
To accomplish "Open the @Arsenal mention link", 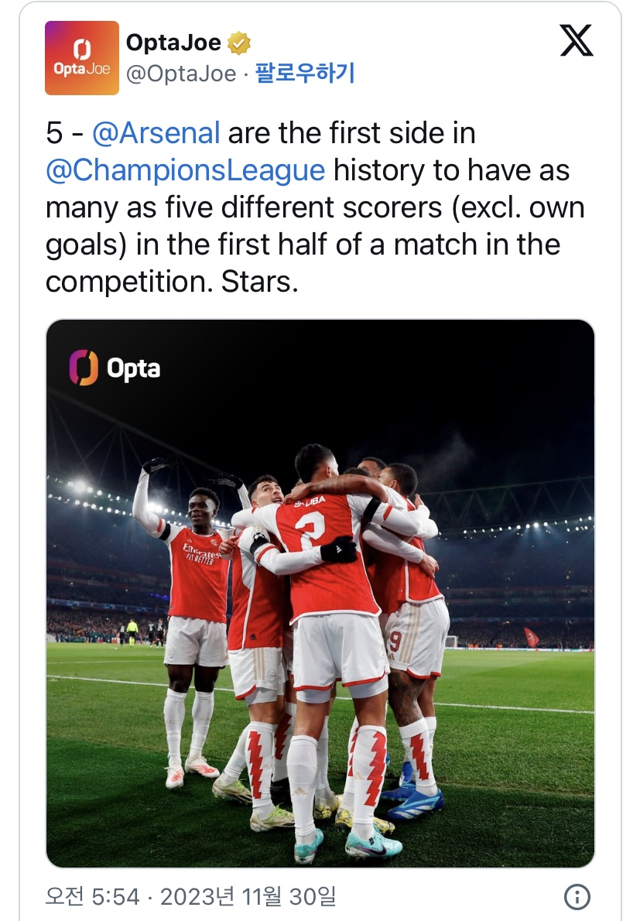I will click(x=156, y=133).
